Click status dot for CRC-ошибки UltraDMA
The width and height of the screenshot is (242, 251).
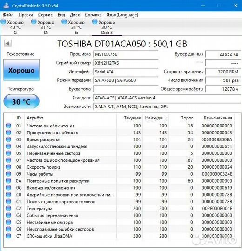8,236
